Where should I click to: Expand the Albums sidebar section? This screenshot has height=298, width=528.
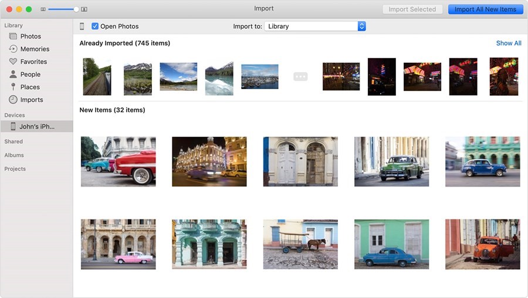tap(14, 155)
